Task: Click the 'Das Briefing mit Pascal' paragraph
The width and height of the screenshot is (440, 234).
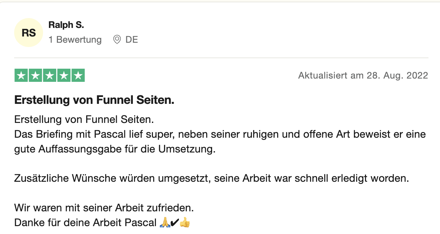Action: (220, 142)
